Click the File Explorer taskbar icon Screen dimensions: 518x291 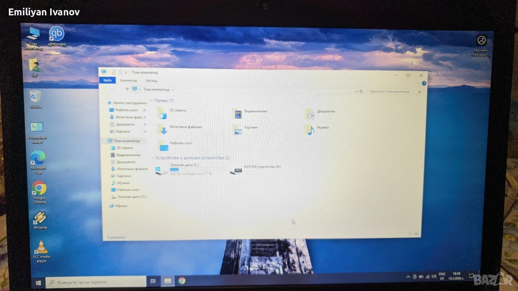click(168, 281)
